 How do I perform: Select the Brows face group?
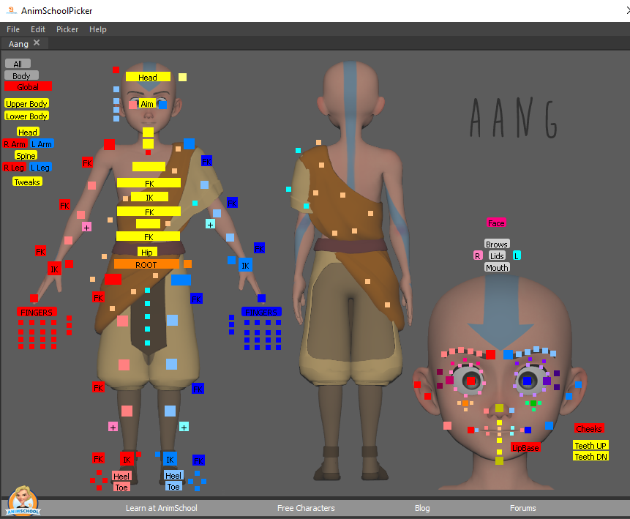497,244
